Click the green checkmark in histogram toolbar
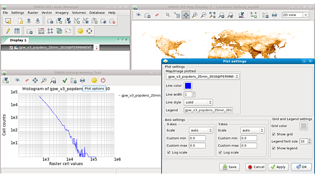 click(65, 80)
